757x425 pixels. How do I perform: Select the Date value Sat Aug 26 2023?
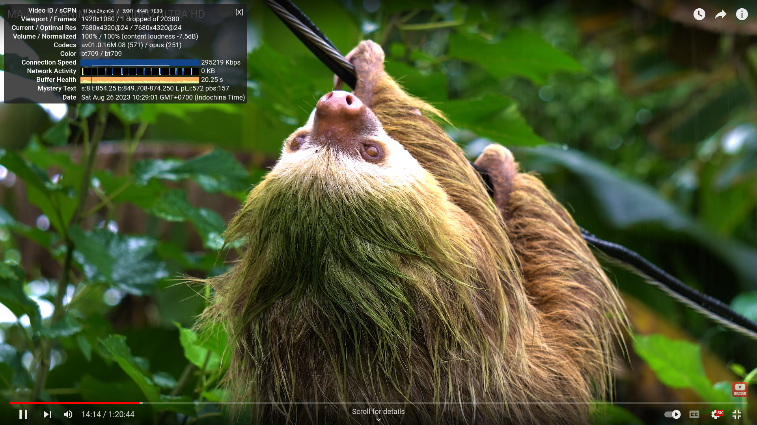click(106, 97)
